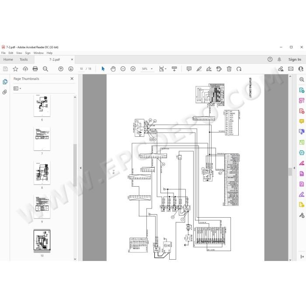Close the Page Thumbnails panel

(72, 79)
